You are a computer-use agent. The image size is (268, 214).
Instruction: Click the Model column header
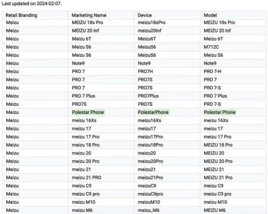pyautogui.click(x=211, y=15)
